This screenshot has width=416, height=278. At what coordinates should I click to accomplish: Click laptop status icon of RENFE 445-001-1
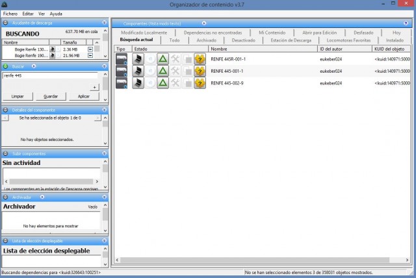coord(138,71)
